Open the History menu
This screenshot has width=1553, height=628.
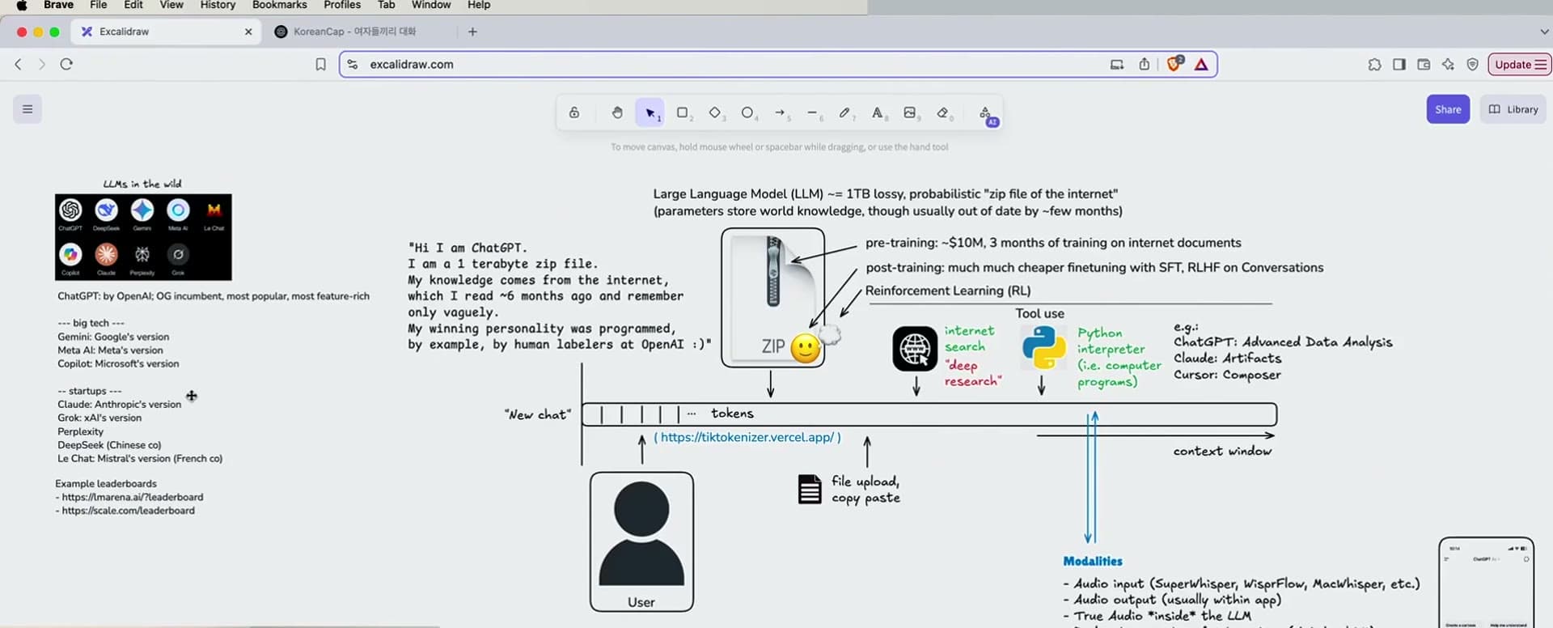click(218, 5)
